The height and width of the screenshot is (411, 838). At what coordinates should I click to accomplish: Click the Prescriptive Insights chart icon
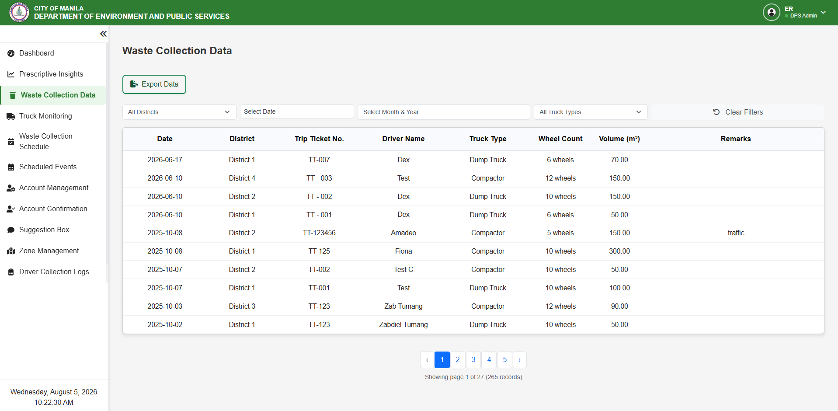click(x=11, y=74)
